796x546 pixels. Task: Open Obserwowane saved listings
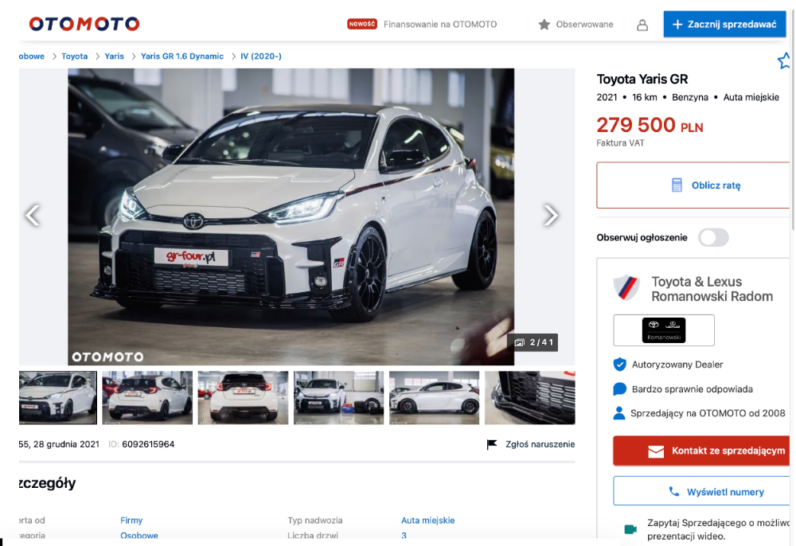584,25
